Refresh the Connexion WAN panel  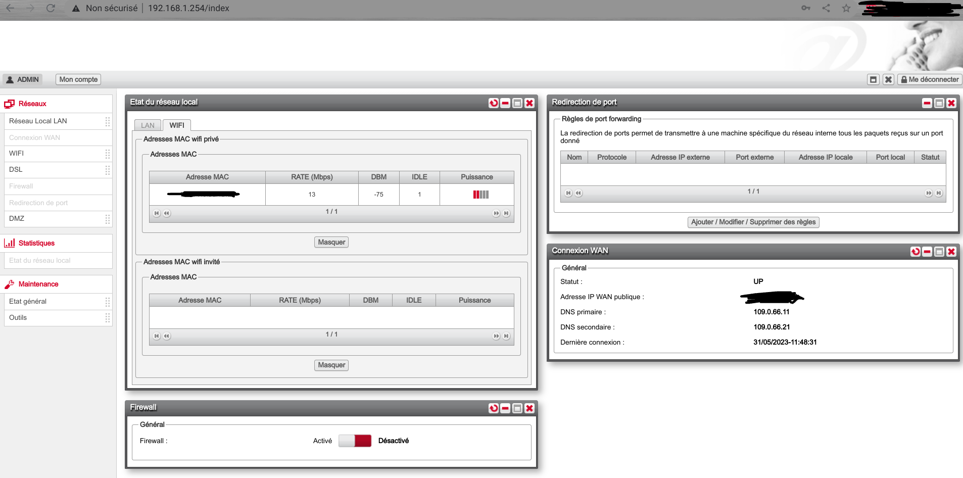916,252
